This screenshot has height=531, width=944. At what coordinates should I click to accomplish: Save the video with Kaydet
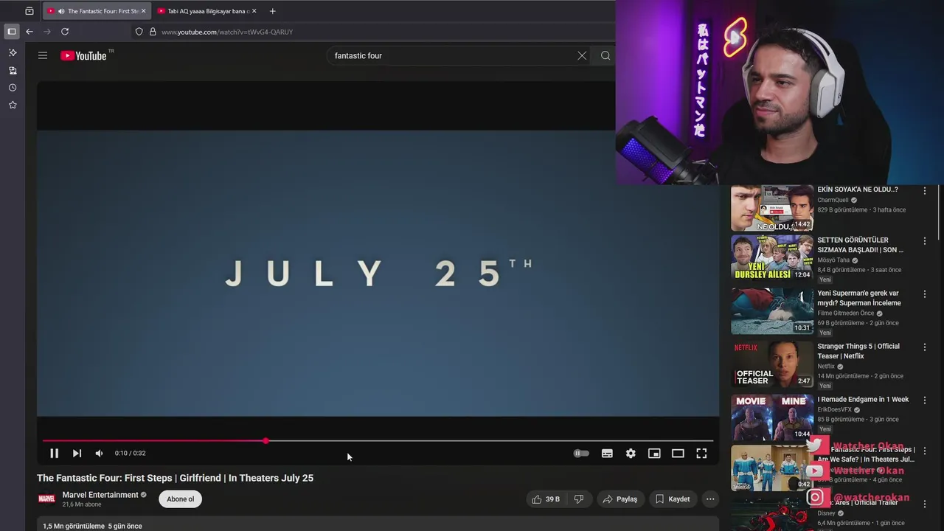tap(673, 499)
